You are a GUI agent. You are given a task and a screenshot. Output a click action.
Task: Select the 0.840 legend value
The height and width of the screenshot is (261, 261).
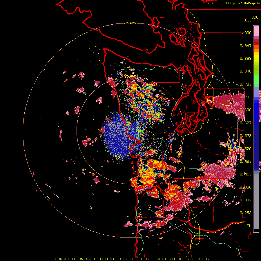pos(246,71)
